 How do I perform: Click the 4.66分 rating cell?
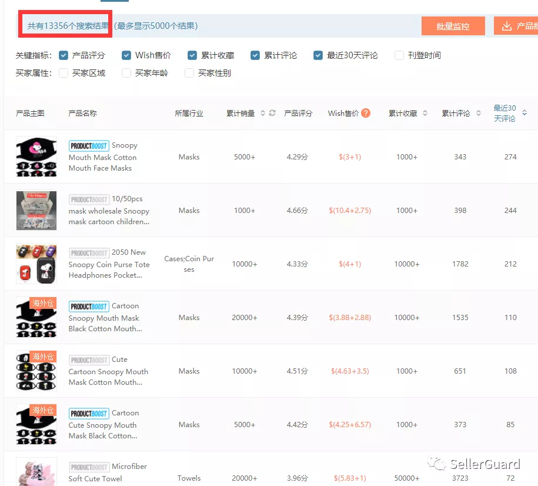pos(297,210)
